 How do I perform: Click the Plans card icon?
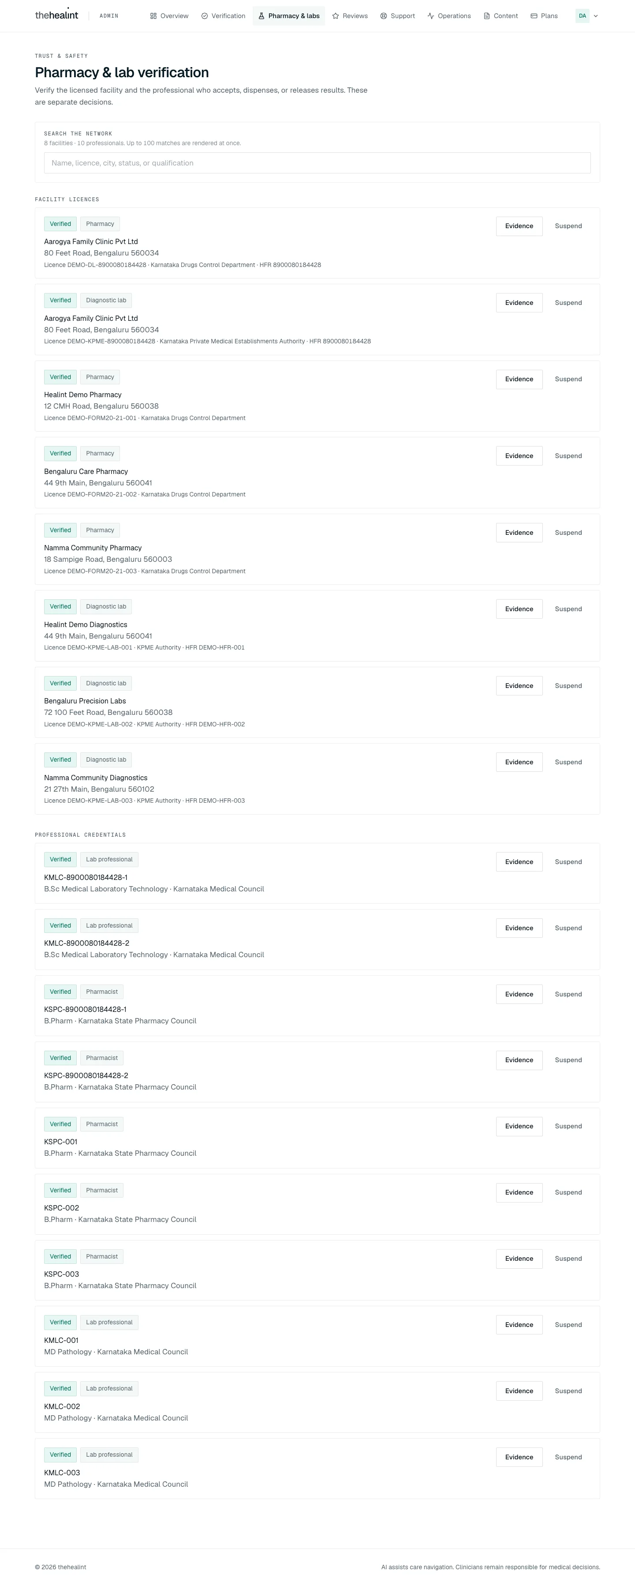pyautogui.click(x=534, y=16)
